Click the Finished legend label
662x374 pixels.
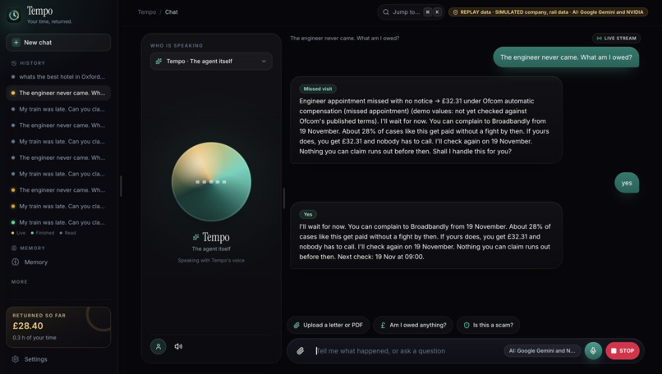click(x=44, y=233)
